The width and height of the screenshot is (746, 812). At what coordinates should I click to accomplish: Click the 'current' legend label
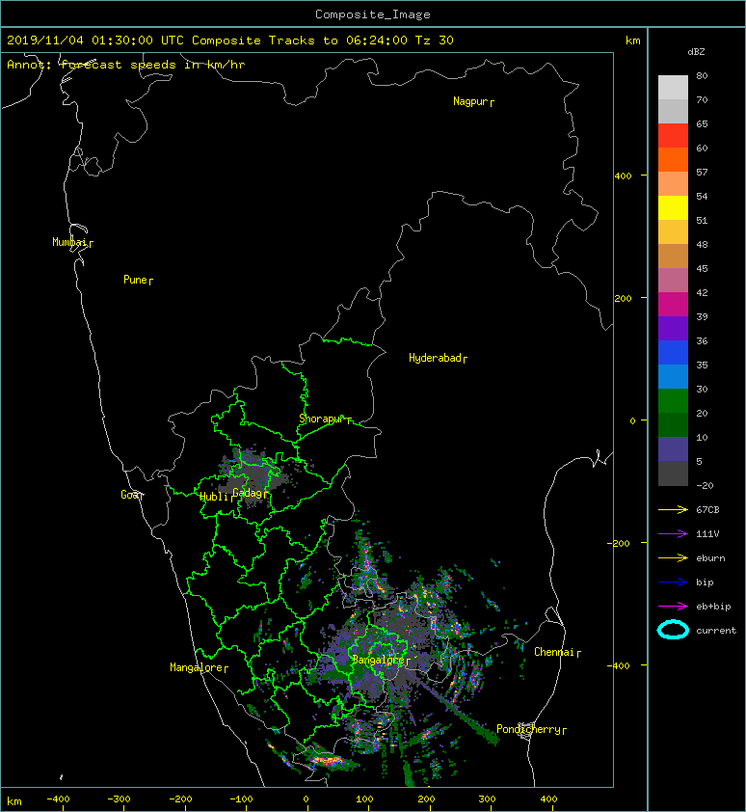[x=716, y=631]
